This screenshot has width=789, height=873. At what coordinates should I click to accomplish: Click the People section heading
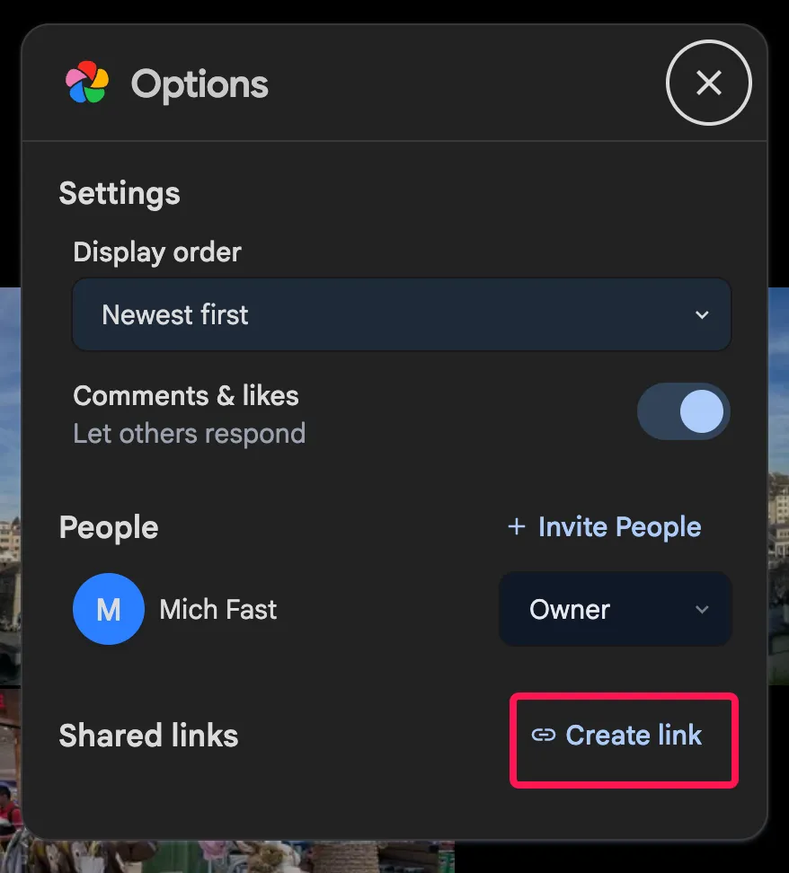coord(109,527)
